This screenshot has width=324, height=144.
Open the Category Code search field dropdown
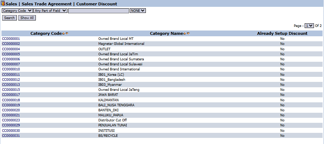(17, 11)
